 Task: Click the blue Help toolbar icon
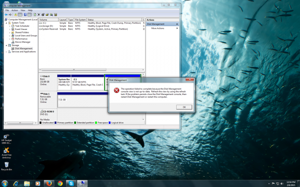25,15
